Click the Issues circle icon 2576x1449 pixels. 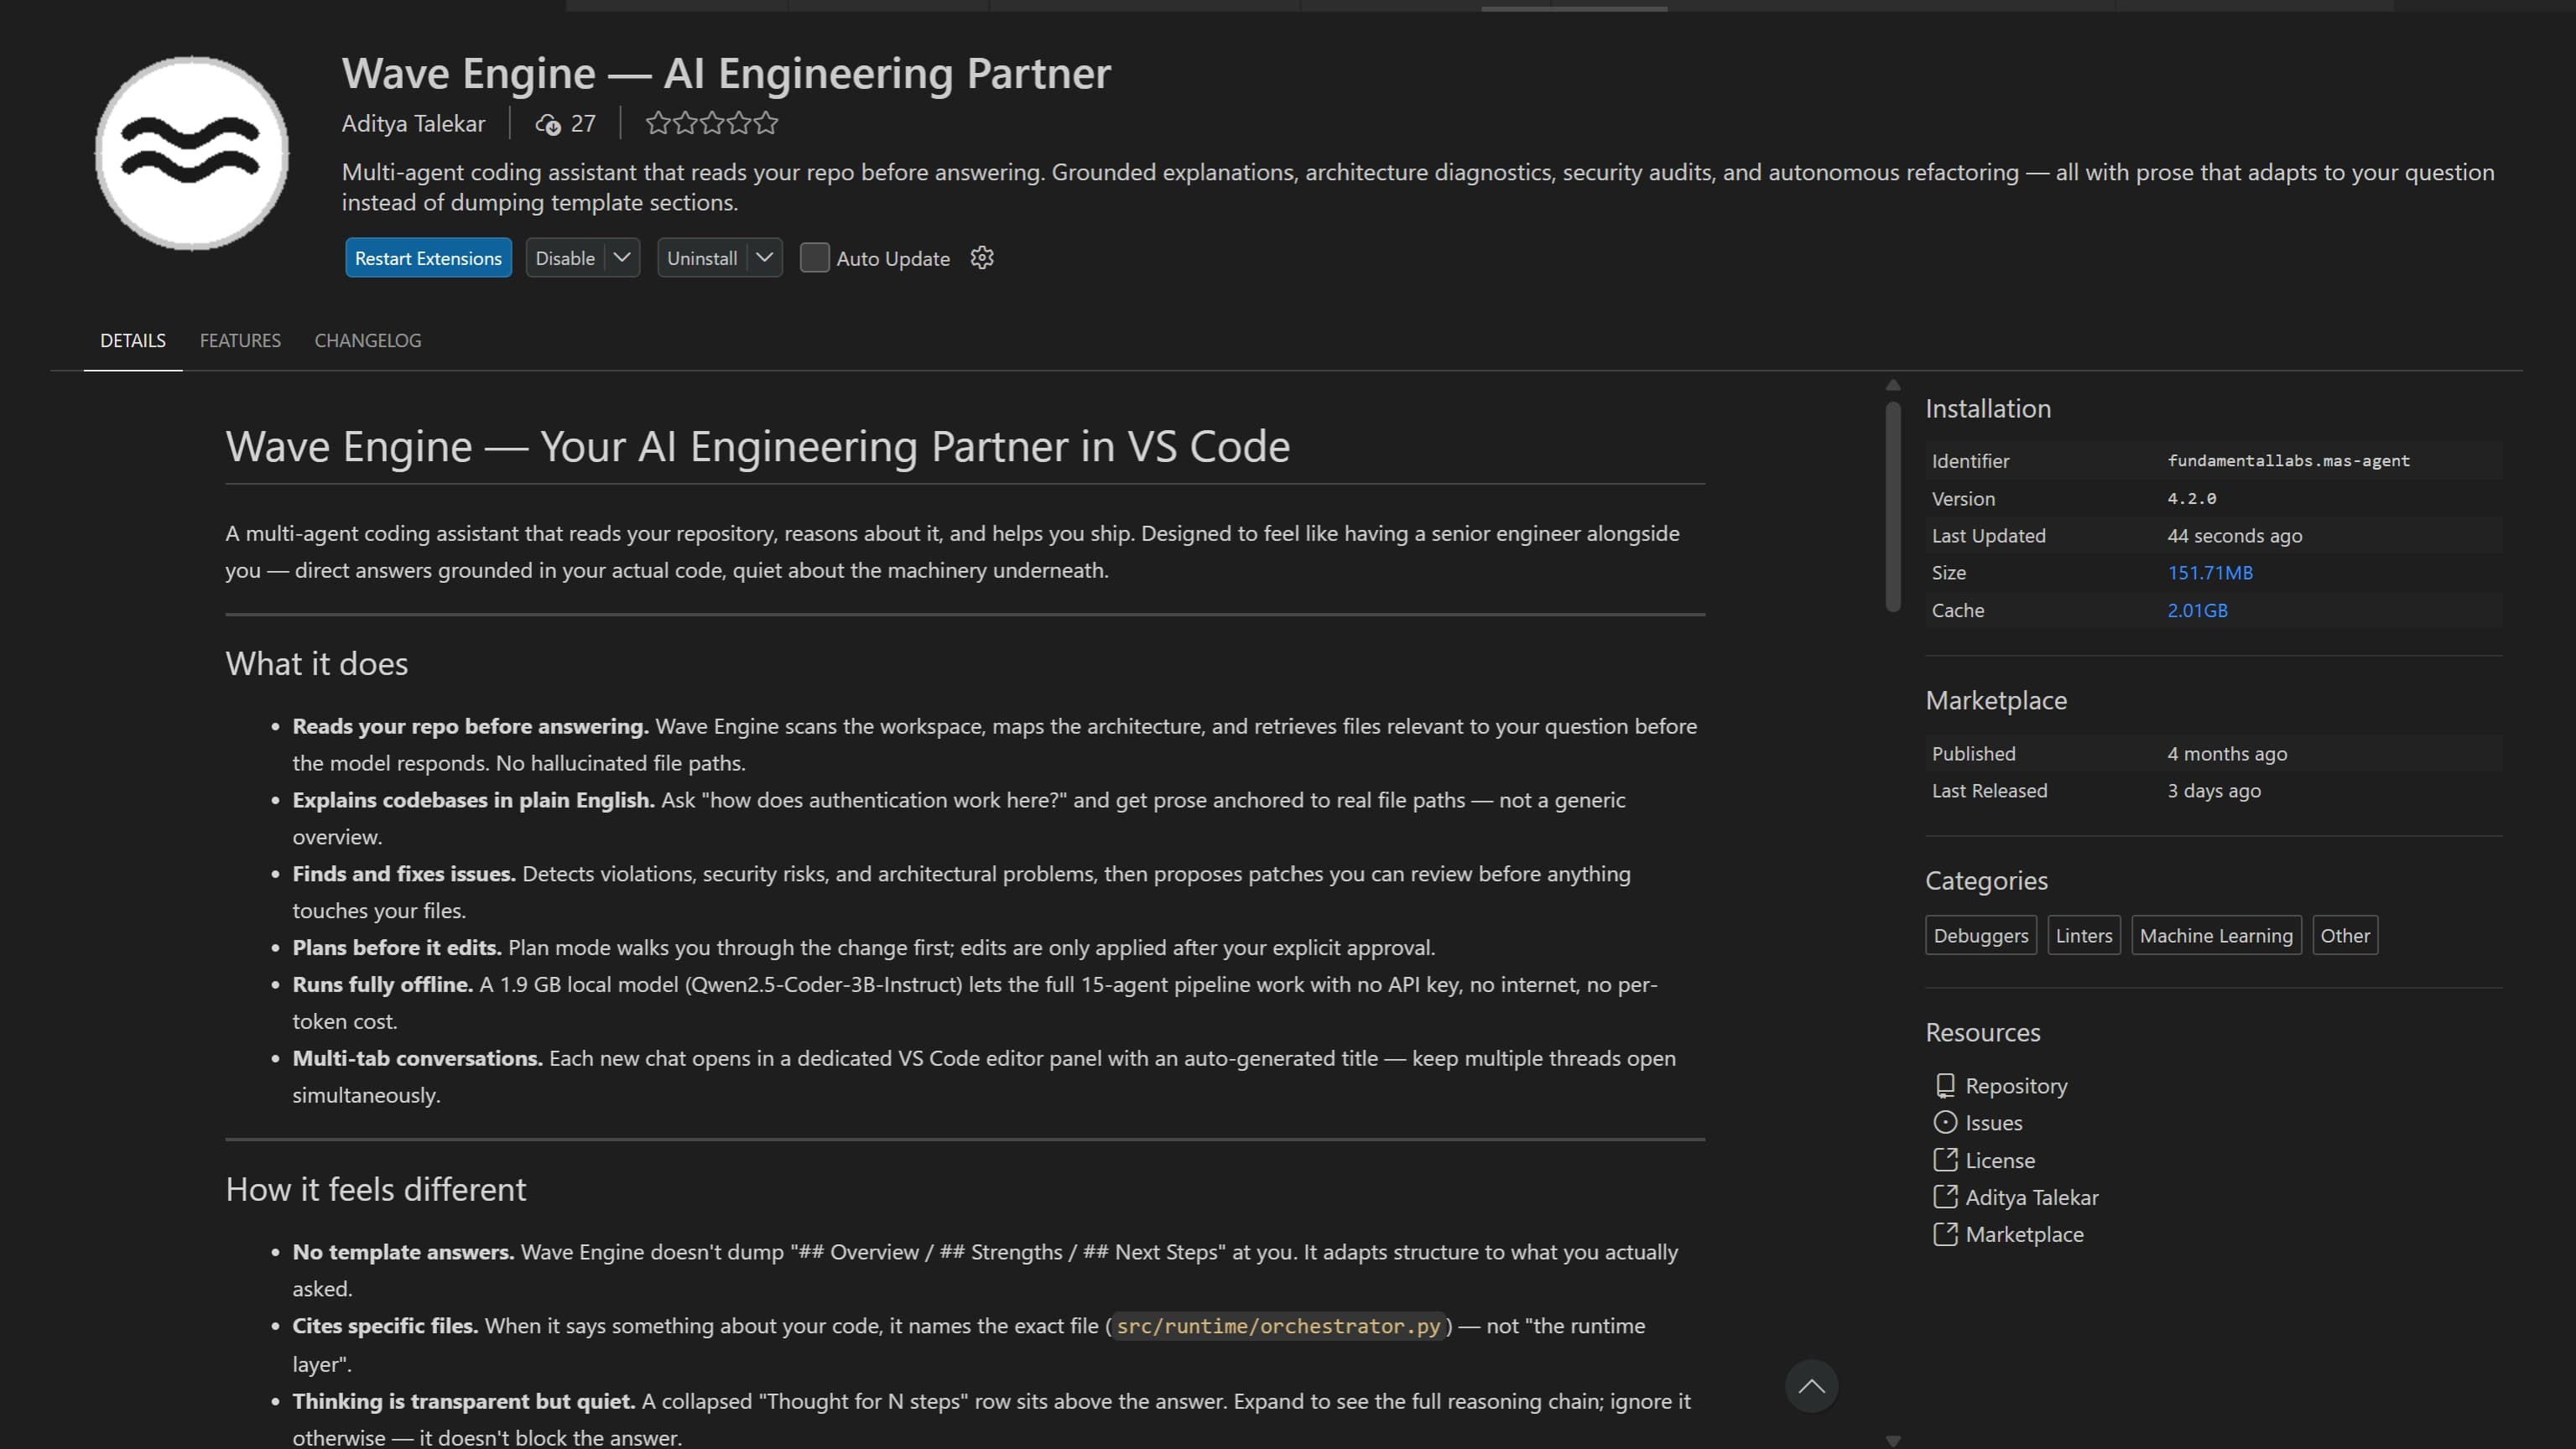1945,1123
